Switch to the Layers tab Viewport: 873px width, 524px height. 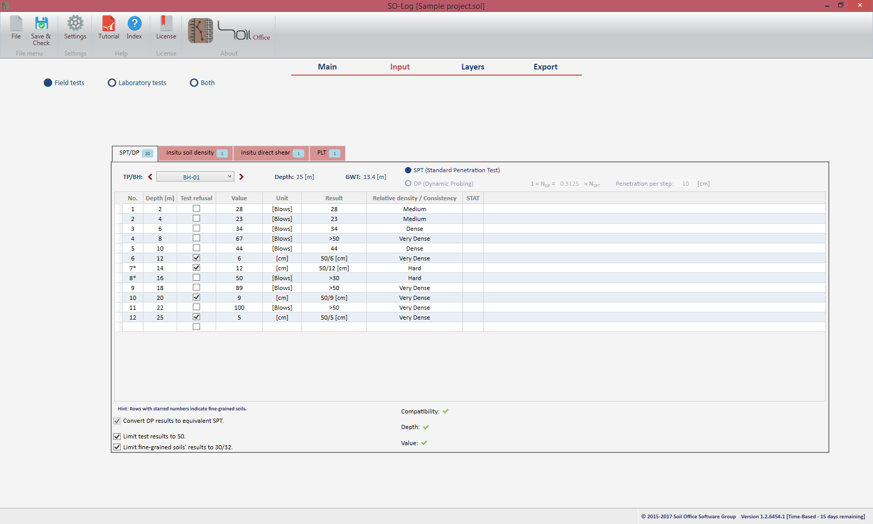pos(472,67)
